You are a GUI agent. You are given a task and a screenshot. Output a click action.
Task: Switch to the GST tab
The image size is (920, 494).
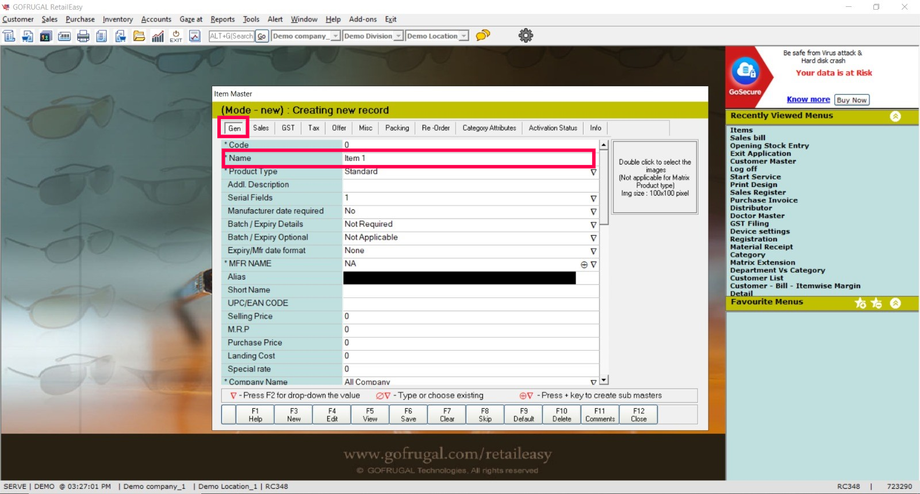click(288, 128)
